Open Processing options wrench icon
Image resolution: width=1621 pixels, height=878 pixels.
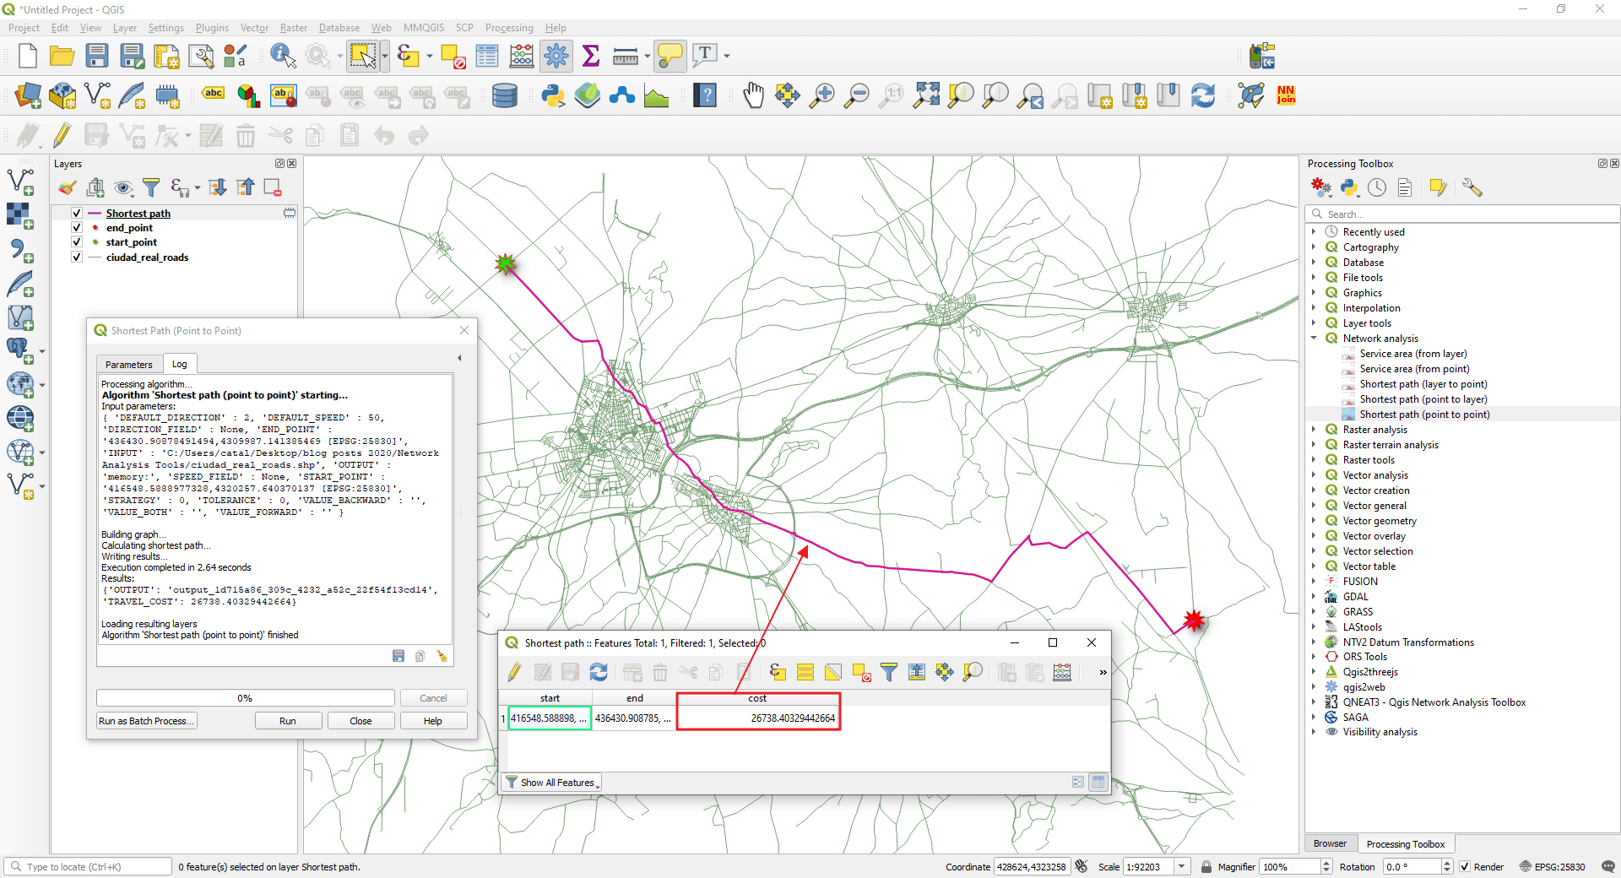click(x=1472, y=187)
